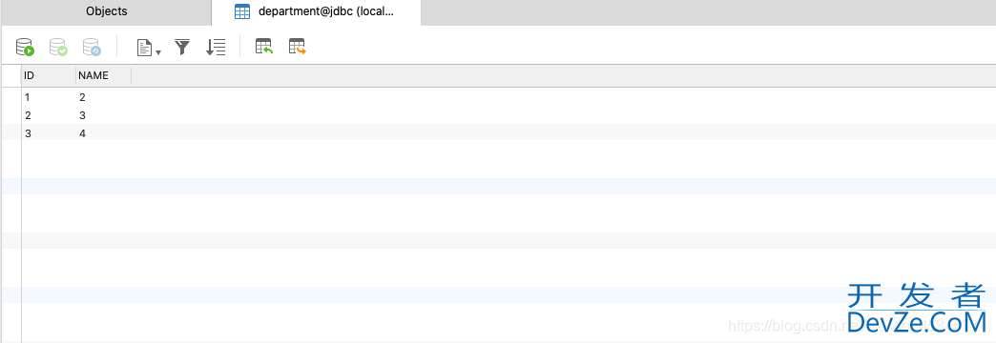
Task: Launch the Export table wizard icon
Action: pos(298,47)
